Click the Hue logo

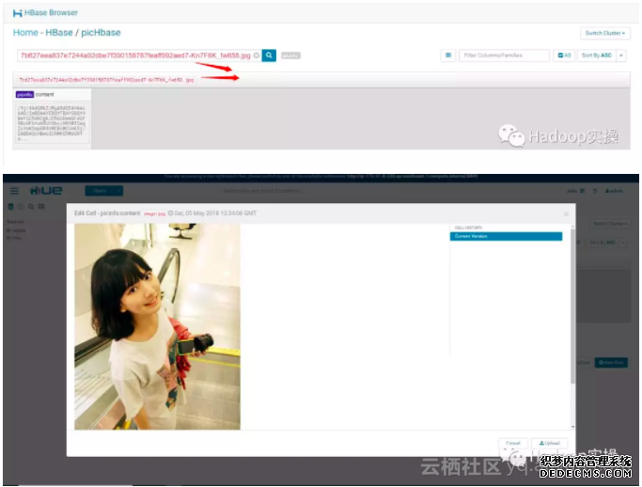pyautogui.click(x=46, y=190)
